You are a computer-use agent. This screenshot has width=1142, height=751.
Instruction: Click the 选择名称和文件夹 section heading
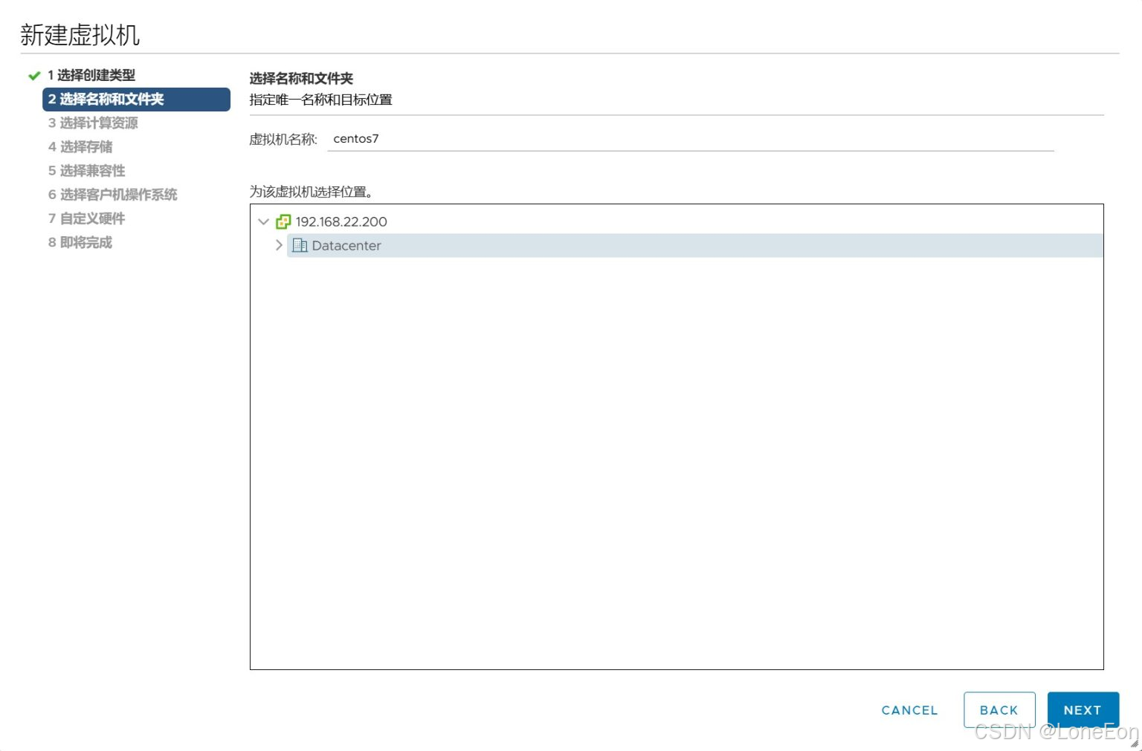[301, 79]
